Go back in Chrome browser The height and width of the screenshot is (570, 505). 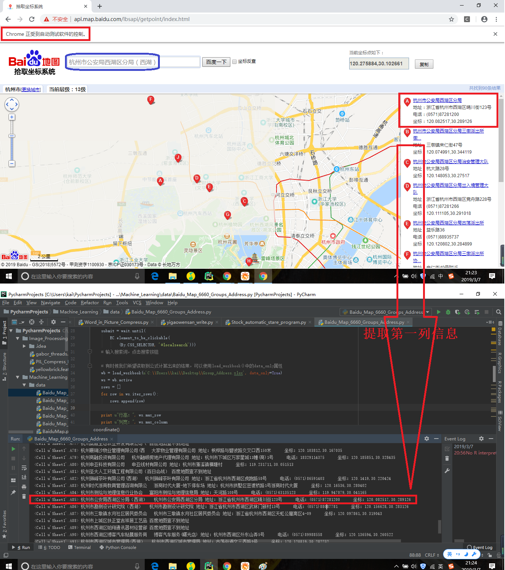coord(8,19)
